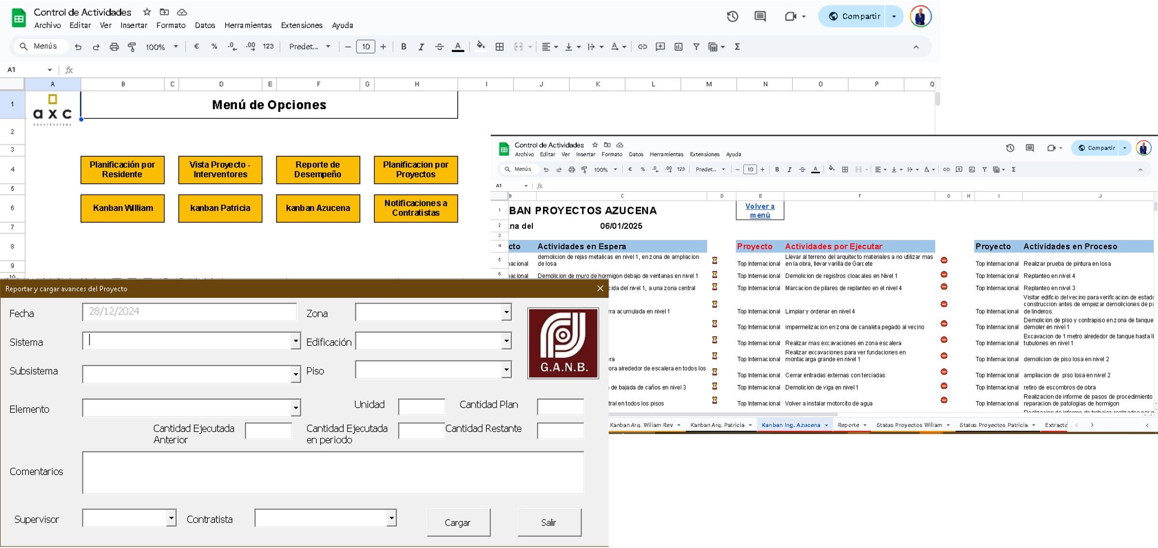This screenshot has width=1158, height=548.
Task: Format as currency (€) in Menú de Opciones window
Action: (196, 46)
